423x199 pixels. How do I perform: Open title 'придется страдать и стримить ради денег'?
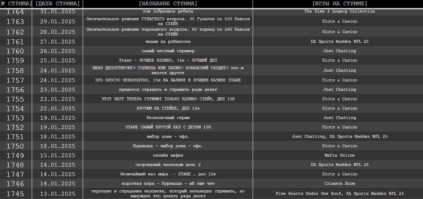[168, 90]
